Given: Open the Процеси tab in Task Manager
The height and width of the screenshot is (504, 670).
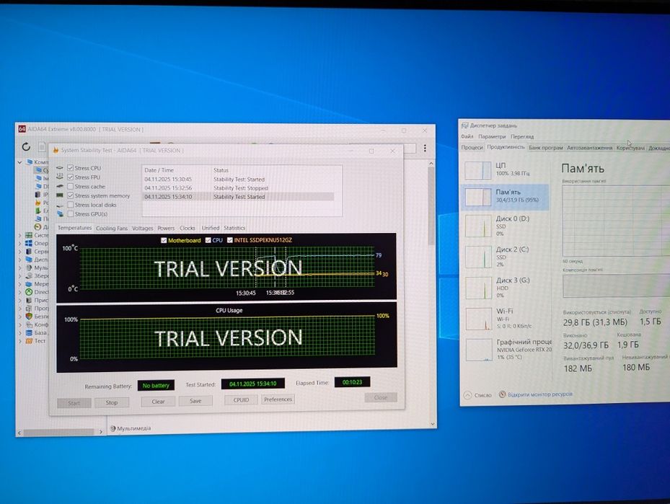Looking at the screenshot, I should click(x=472, y=147).
